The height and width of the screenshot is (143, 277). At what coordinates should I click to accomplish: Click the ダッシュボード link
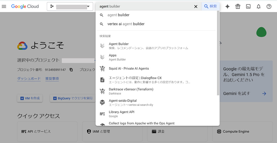click(x=29, y=79)
